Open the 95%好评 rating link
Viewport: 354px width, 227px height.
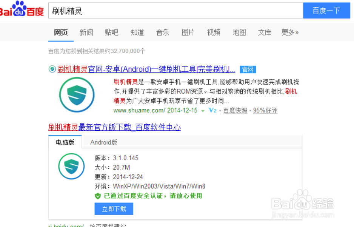[265, 110]
